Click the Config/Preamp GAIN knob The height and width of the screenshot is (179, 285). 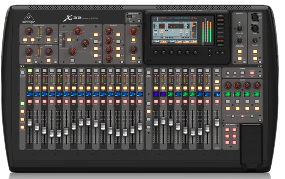click(29, 31)
